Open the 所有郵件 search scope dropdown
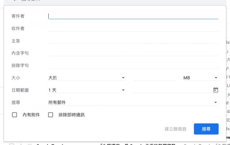Image resolution: width=230 pixels, height=145 pixels. 133,102
